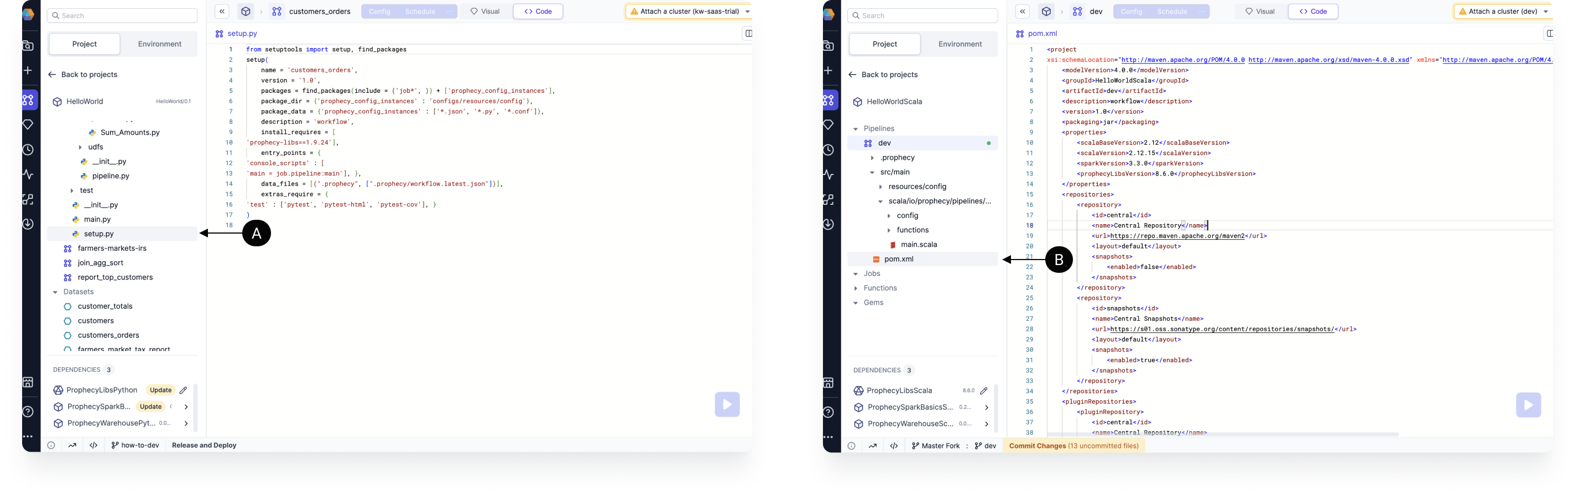The width and height of the screenshot is (1574, 497).
Task: Open the download icon in left window sidebar
Action: pos(28,224)
